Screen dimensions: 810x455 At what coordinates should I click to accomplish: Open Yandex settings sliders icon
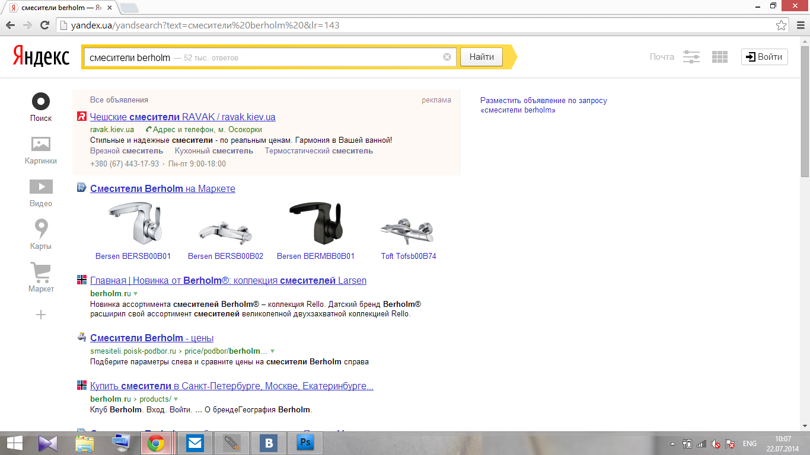click(x=691, y=57)
